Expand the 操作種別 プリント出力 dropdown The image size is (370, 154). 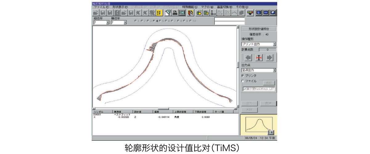[274, 44]
